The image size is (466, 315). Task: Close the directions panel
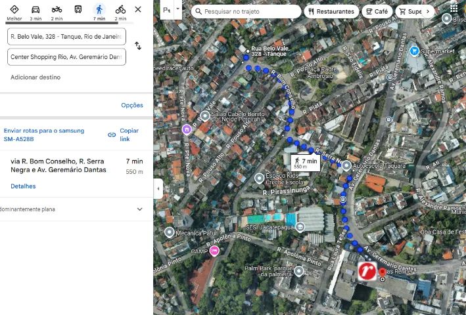[x=137, y=9]
